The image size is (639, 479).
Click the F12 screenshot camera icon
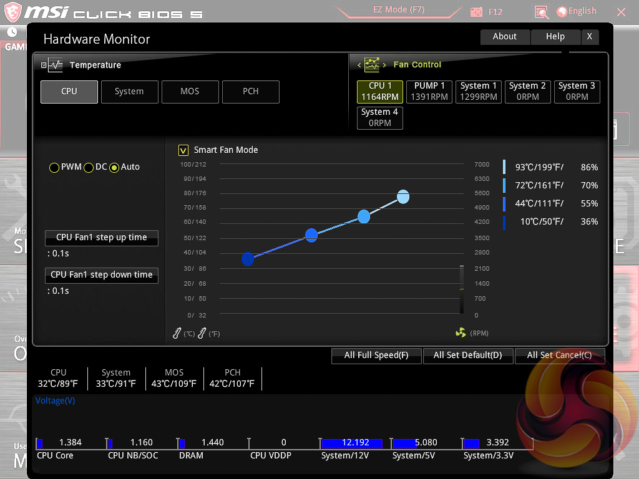(477, 12)
